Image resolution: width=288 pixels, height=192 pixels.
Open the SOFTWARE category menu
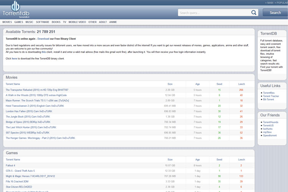(43, 22)
